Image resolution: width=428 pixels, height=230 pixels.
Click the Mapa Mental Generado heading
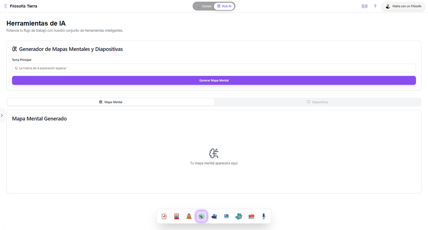click(39, 119)
